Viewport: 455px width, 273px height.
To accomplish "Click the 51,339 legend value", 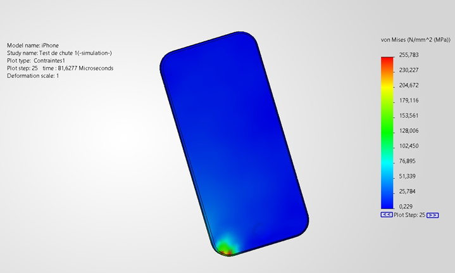I will [408, 176].
